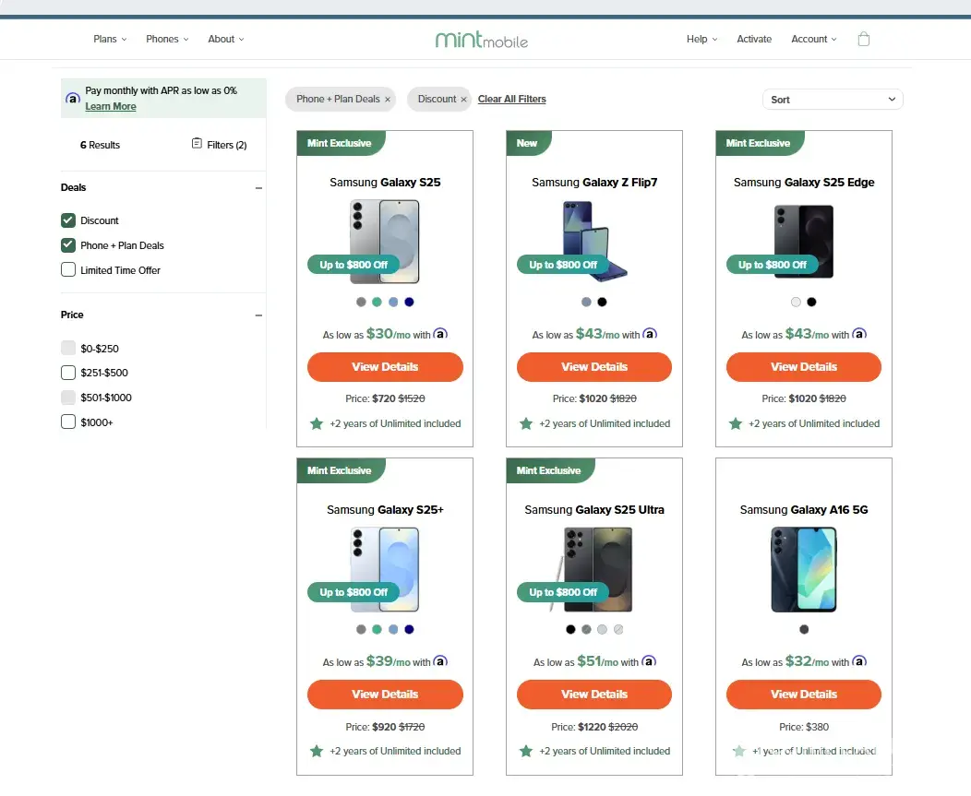Select the black color swatch for Galaxy S25 Edge
This screenshot has width=971, height=796.
(x=811, y=302)
